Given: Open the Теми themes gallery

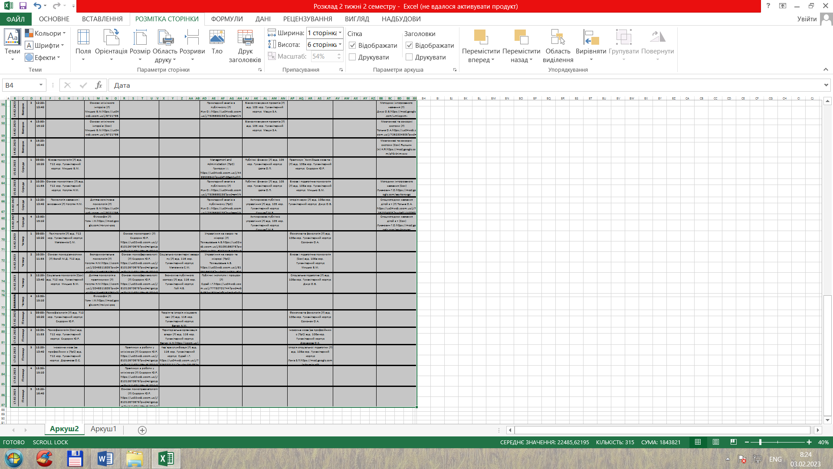Looking at the screenshot, I should click(12, 45).
